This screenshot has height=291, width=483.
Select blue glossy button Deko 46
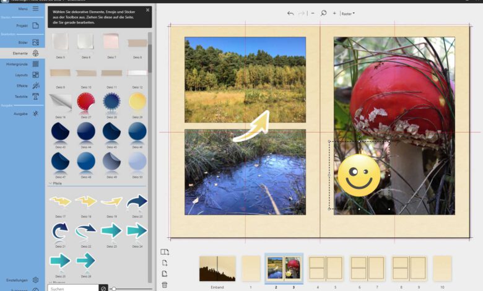pyautogui.click(x=137, y=131)
